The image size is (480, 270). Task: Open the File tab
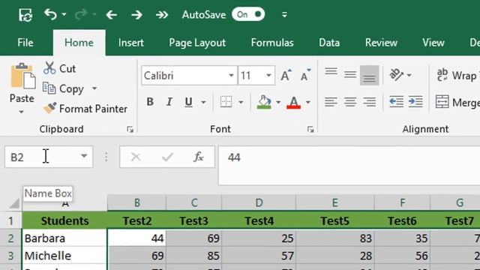(x=25, y=43)
